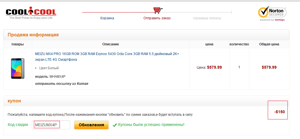Click the купон section header
Image resolution: width=300 pixels, height=139 pixels.
tap(14, 101)
